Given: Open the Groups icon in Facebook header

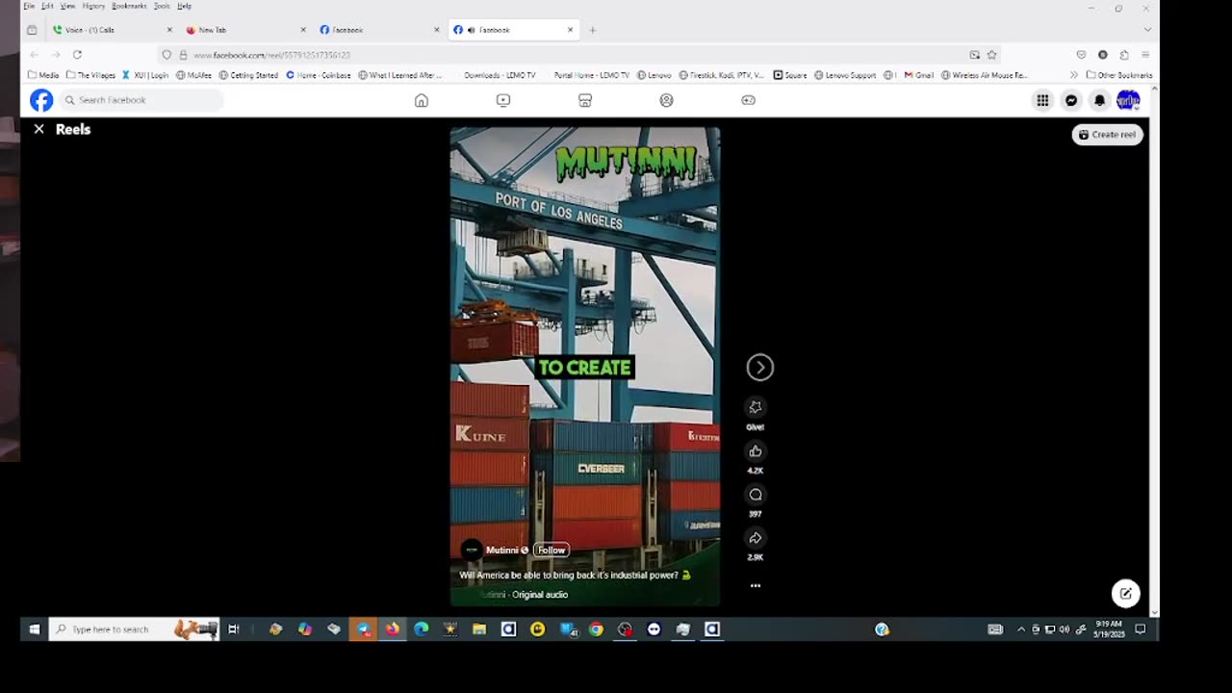Looking at the screenshot, I should click(666, 100).
